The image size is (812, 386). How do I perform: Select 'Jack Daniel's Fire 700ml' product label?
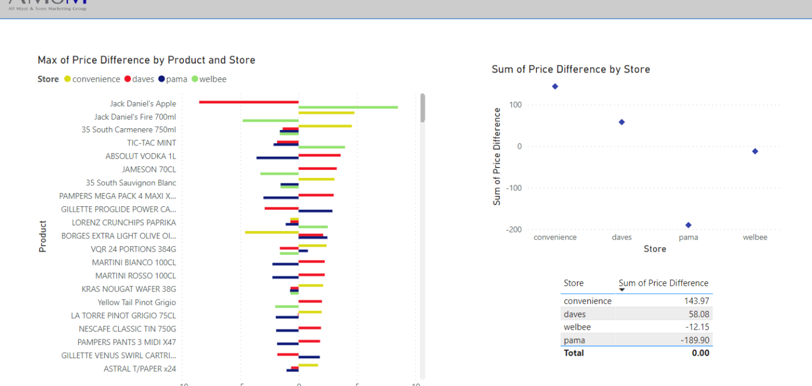135,117
